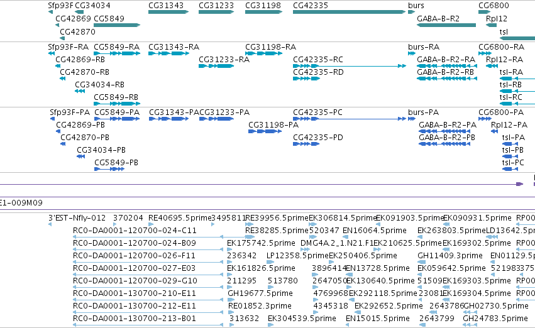The image size is (535, 328).
Task: Click transcript GABA-B-R2-RA label
Action: coord(446,59)
